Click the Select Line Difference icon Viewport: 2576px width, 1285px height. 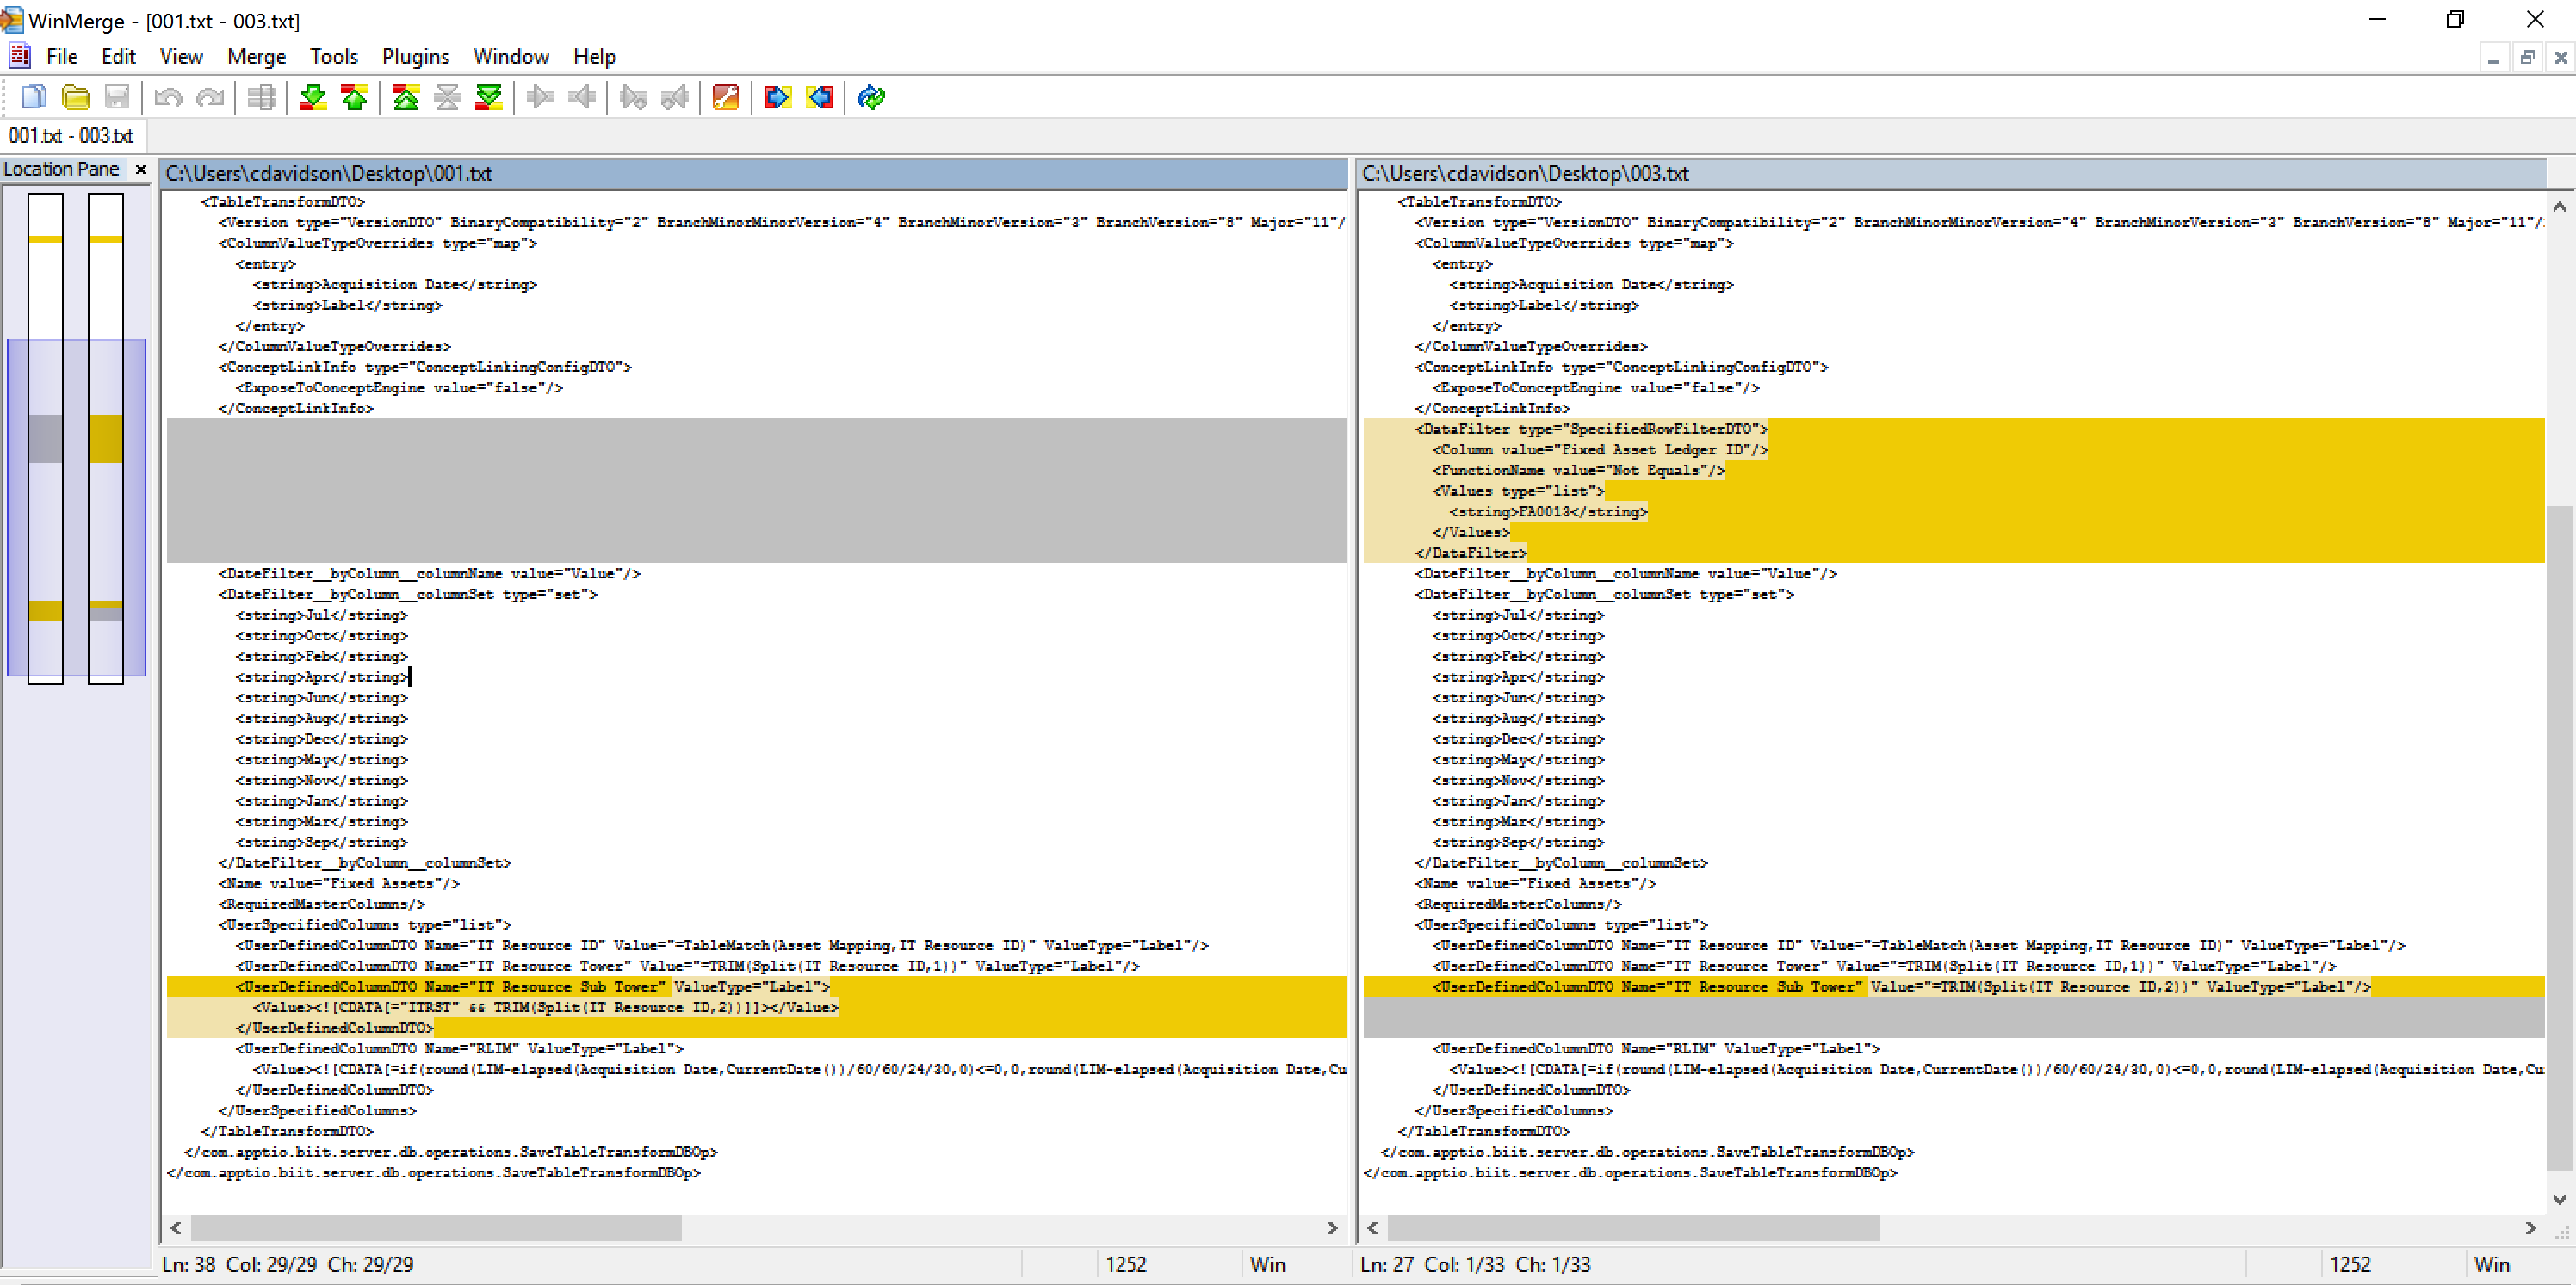261,97
